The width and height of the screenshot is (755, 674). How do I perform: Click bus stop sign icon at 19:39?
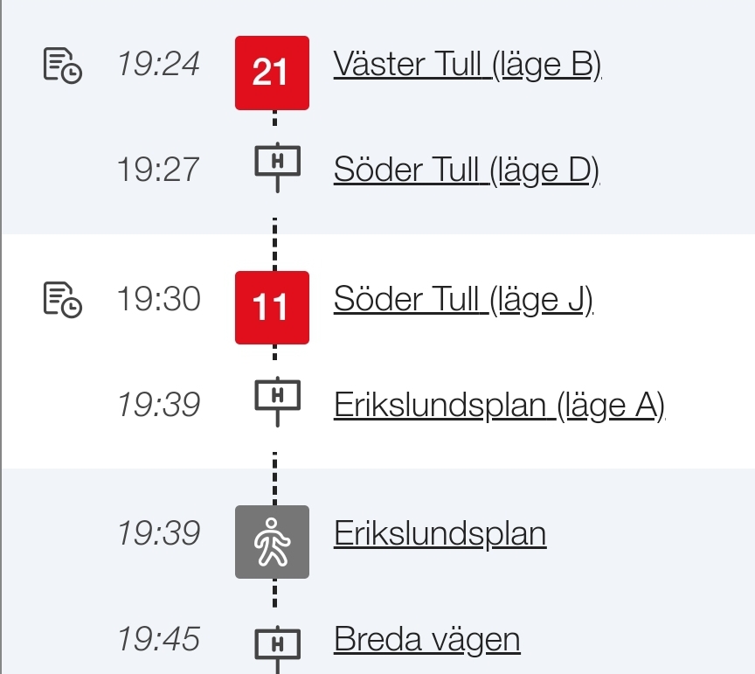coord(277,402)
